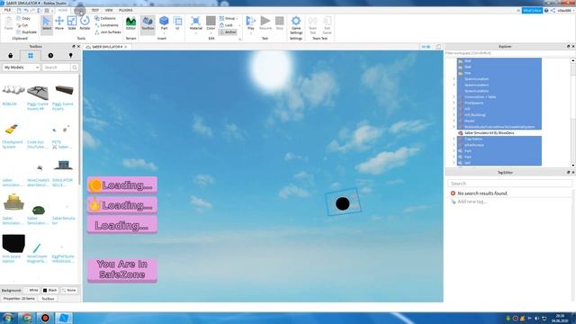Select the black Arm space station thumbnail
This screenshot has width=576, height=324.
(13, 243)
